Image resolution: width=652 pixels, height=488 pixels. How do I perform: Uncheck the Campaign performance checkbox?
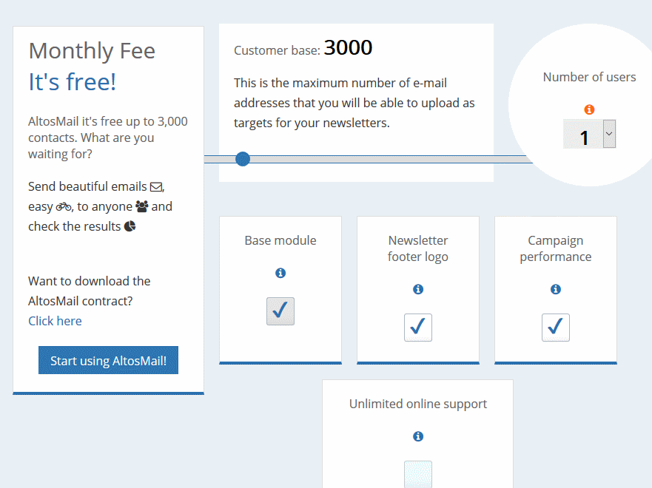(x=556, y=328)
